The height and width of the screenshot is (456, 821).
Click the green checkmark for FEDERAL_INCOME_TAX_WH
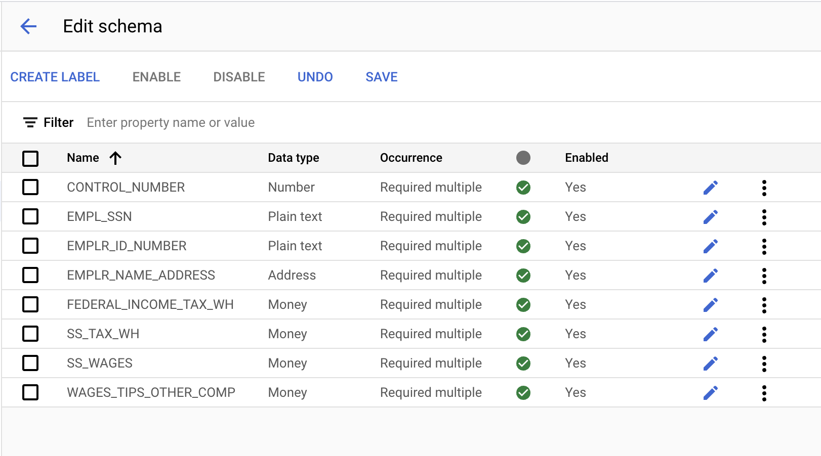pos(523,304)
